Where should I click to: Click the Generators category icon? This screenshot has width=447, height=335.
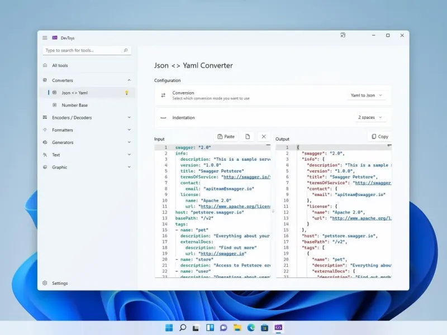tap(45, 142)
